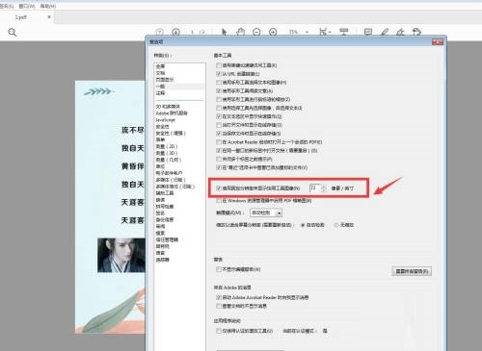Screen dimensions: 482x351
Task: Click the fill and sign pen icon
Action: [400, 32]
